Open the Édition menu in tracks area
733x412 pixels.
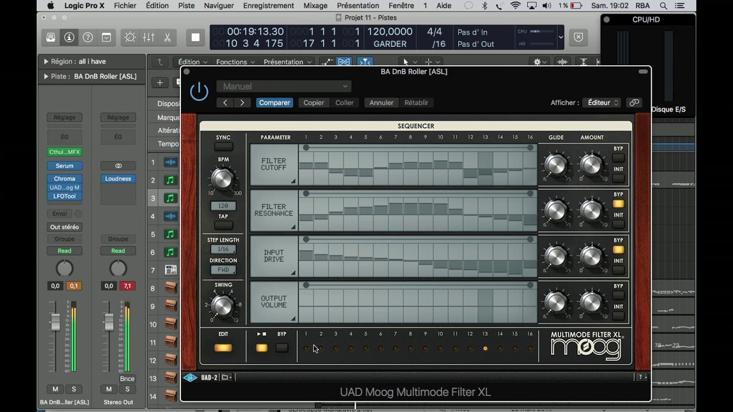(x=192, y=62)
